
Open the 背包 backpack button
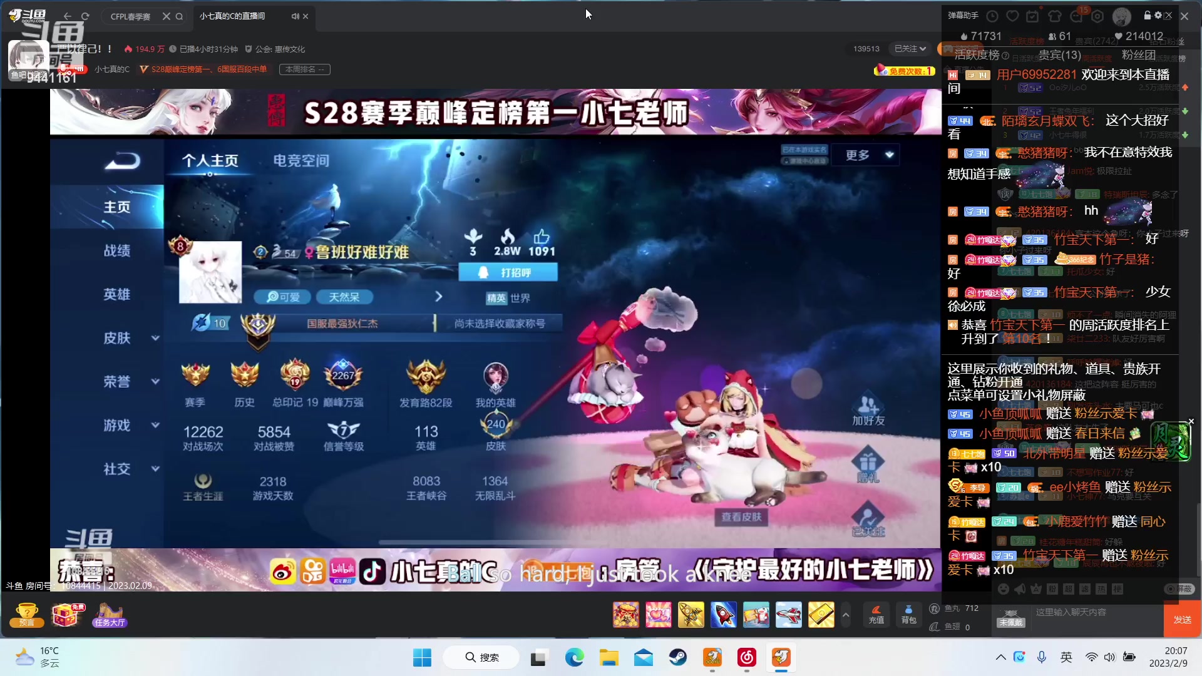[x=909, y=615]
